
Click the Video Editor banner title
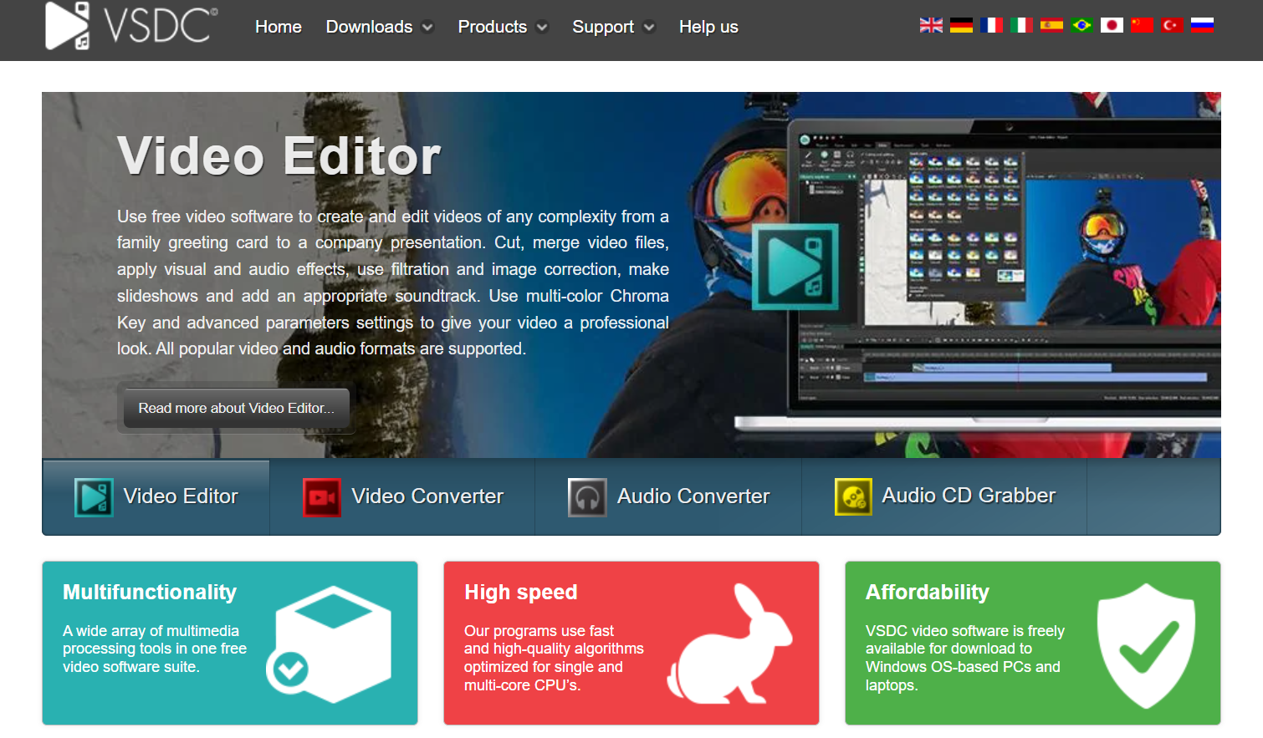pyautogui.click(x=279, y=155)
